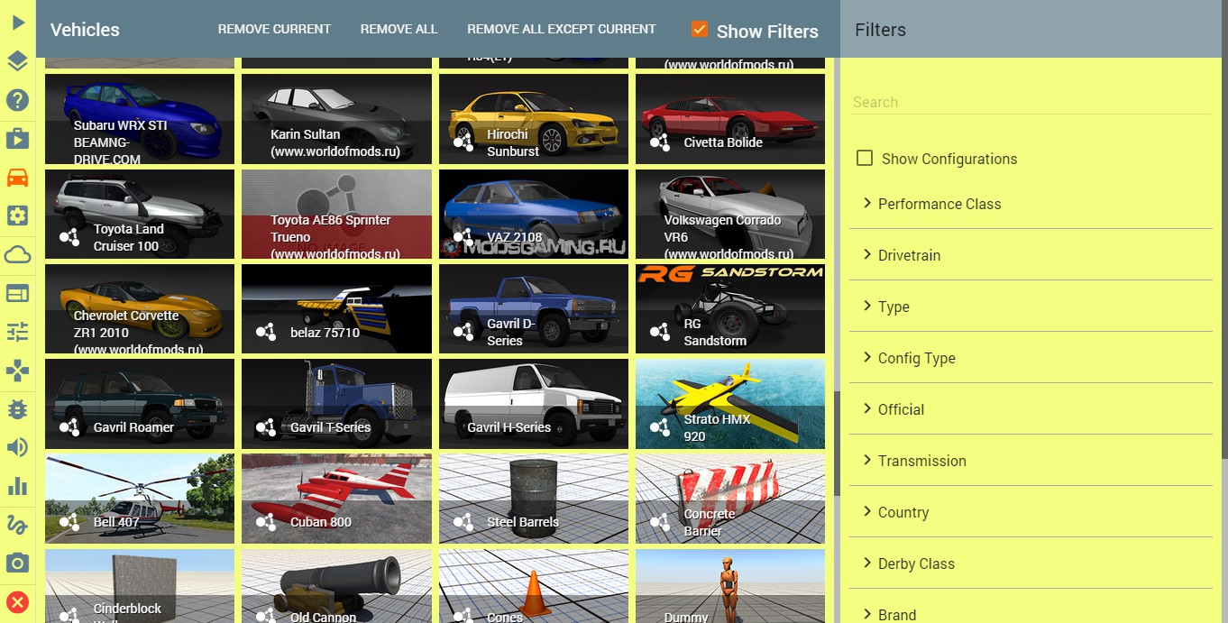
Task: Click configurations icon on Hirochi Sunburst tile
Action: 463,142
